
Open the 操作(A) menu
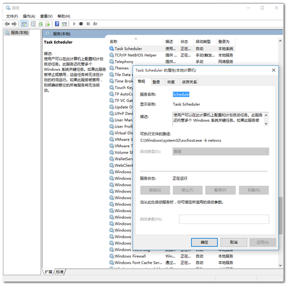point(29,16)
